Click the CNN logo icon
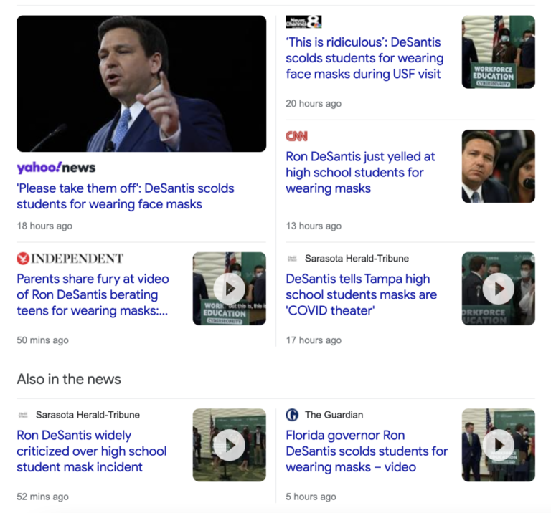This screenshot has height=513, width=551. [x=296, y=136]
